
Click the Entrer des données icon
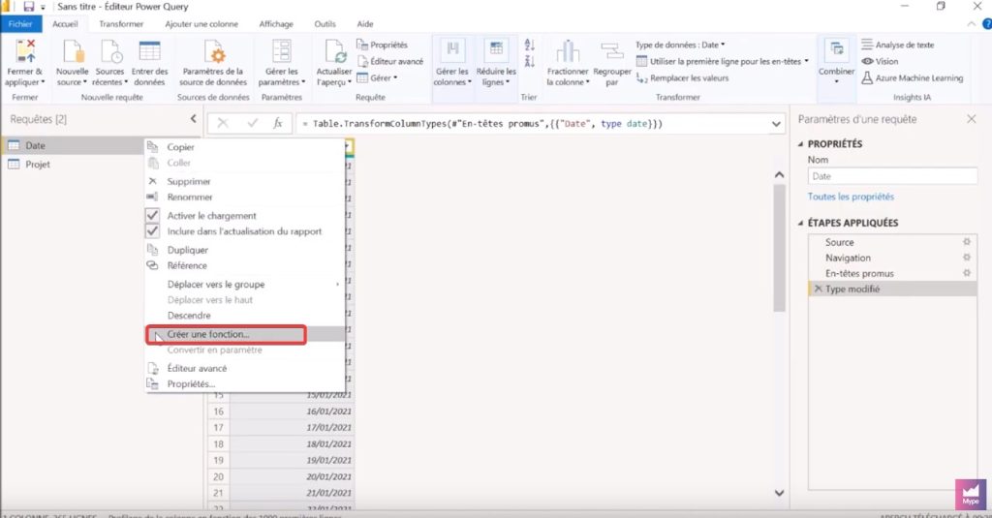150,51
